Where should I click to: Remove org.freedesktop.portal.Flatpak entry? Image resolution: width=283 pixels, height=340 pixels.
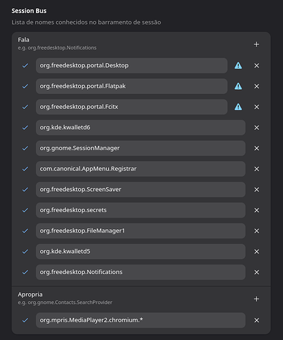[x=256, y=86]
